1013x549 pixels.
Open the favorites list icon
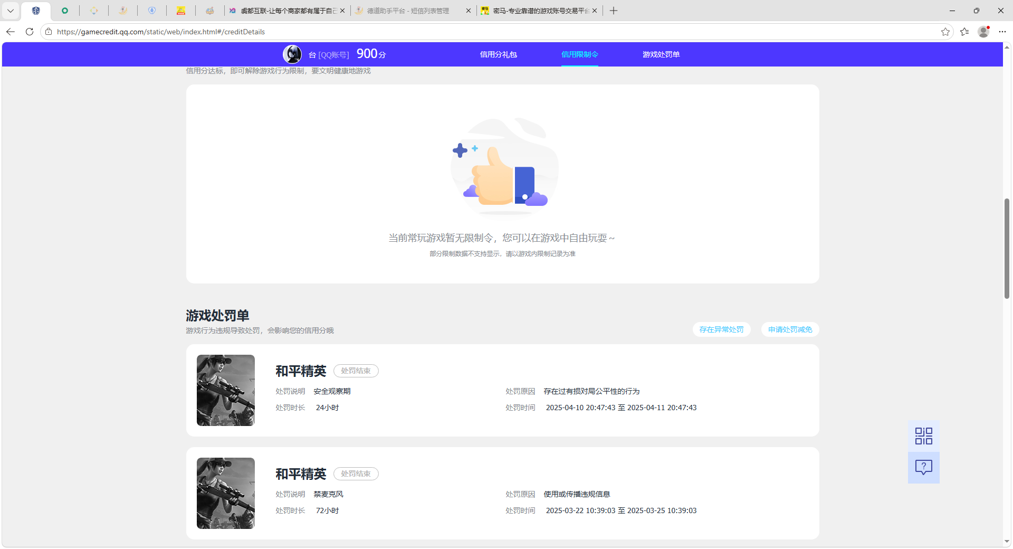964,32
